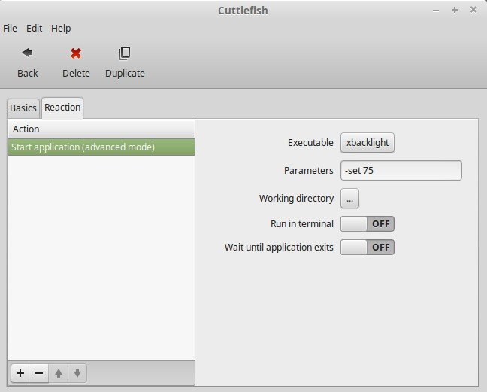Switch to the Basics tab
The height and width of the screenshot is (392, 487).
23,108
